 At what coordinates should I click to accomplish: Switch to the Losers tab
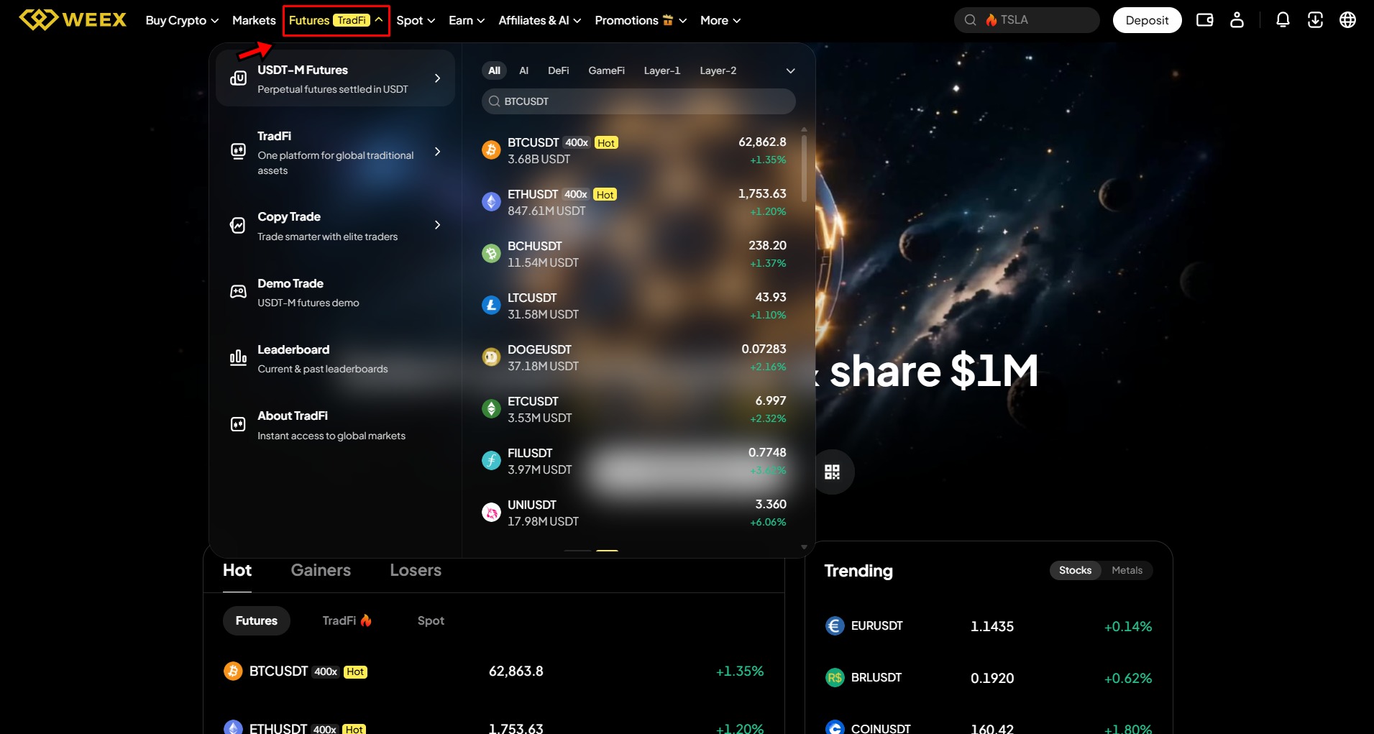(416, 570)
